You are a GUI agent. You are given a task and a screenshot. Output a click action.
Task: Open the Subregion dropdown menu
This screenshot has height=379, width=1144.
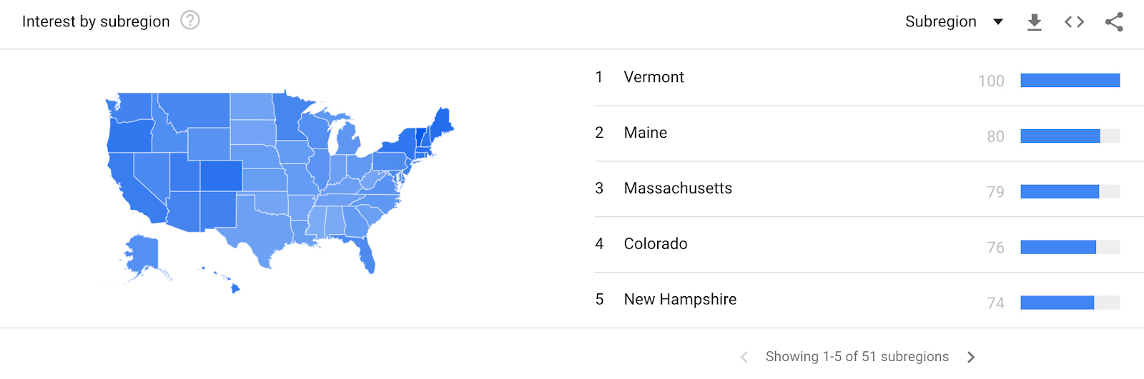(954, 22)
